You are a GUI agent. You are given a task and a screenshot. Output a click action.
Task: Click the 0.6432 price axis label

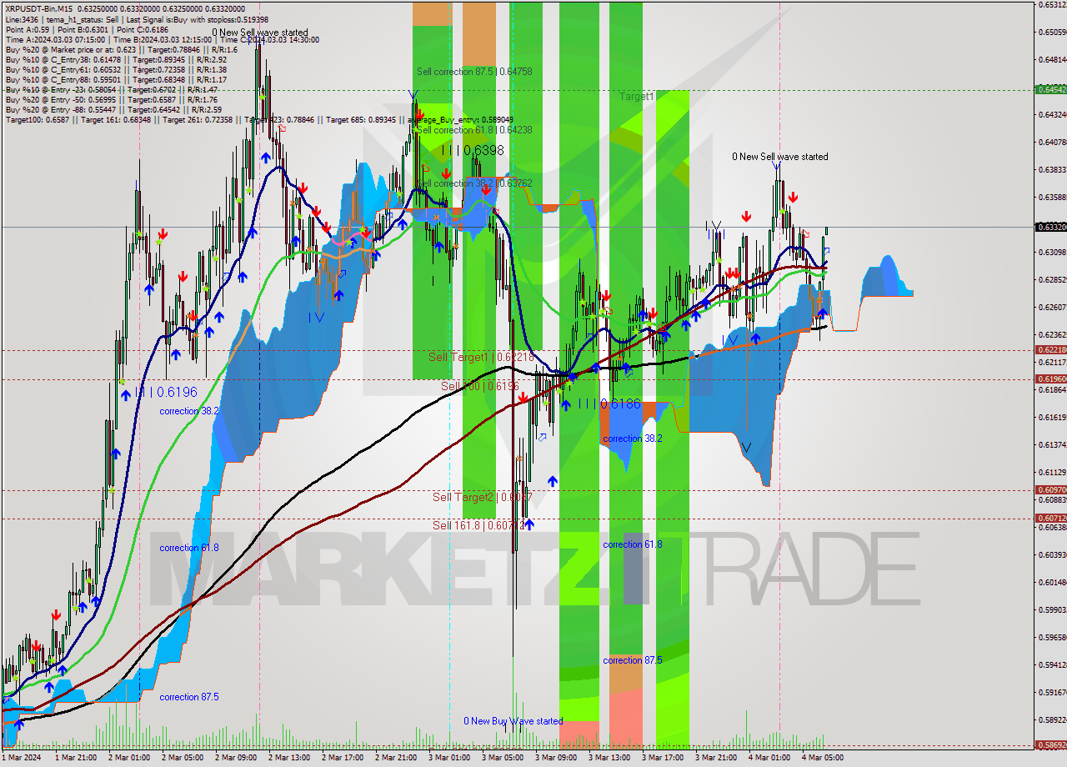[x=1052, y=114]
